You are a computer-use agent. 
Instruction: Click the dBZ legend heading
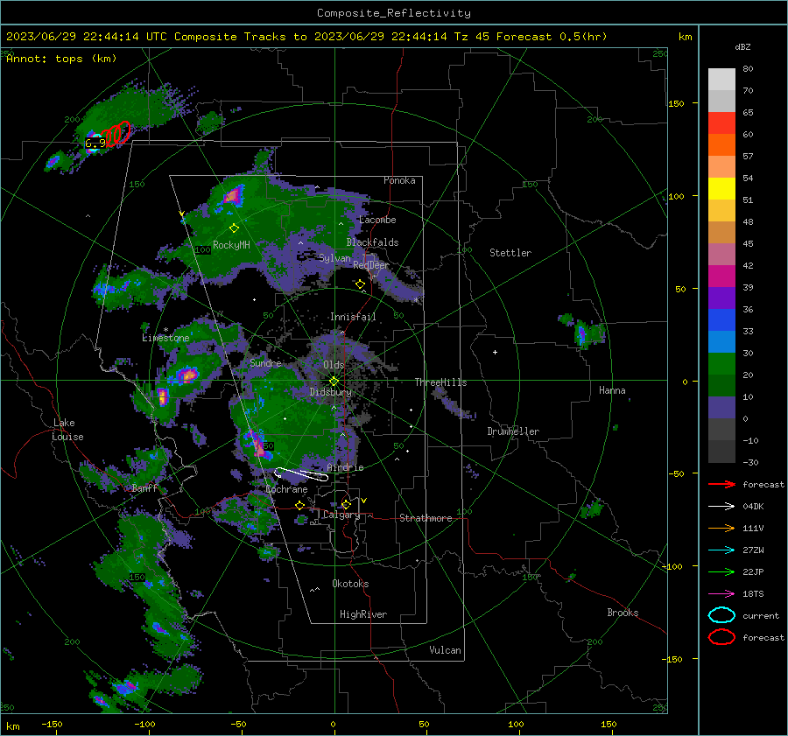(742, 46)
